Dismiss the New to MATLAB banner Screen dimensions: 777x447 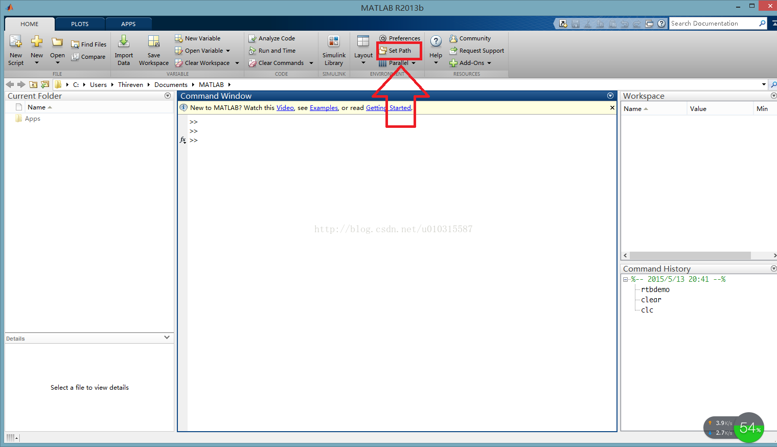tap(612, 107)
